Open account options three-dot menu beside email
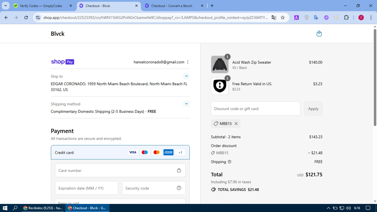This screenshot has height=212, width=377. (x=188, y=62)
